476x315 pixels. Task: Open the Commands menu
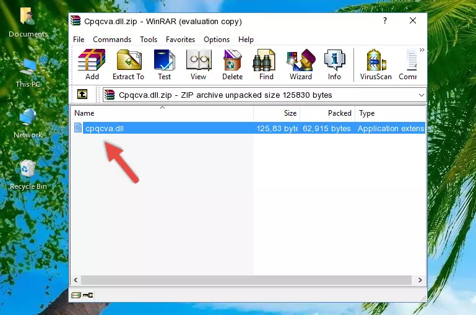(x=112, y=40)
